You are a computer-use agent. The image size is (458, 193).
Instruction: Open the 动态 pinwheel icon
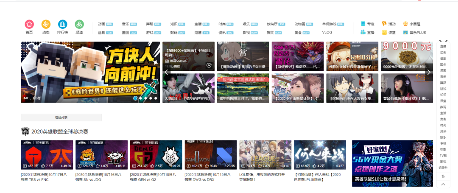coord(46,24)
